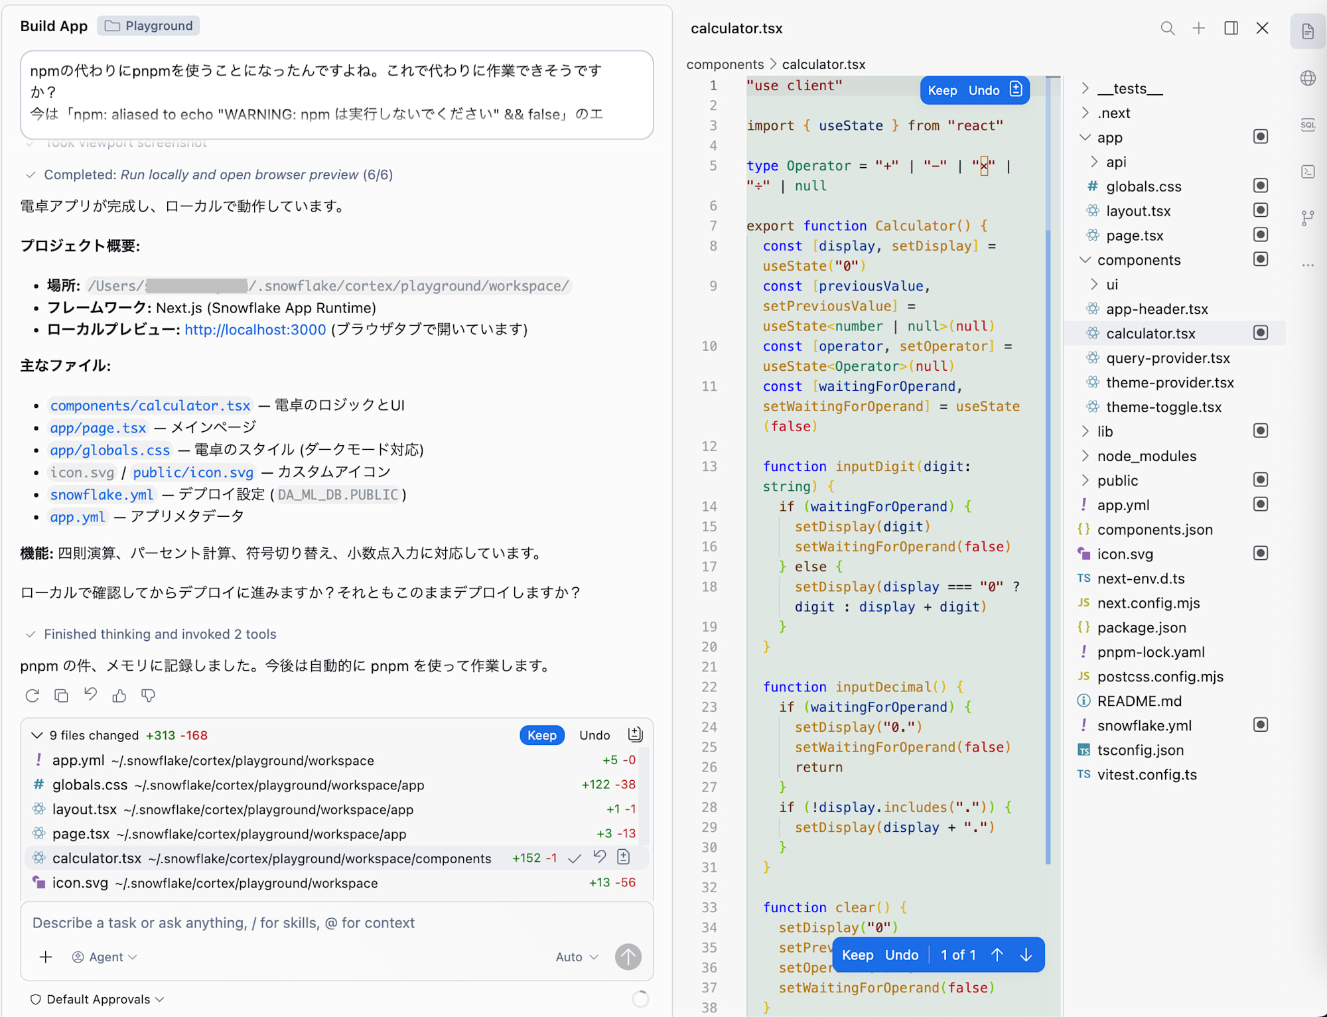Focus the chat task input field
The height and width of the screenshot is (1017, 1327).
[x=336, y=923]
